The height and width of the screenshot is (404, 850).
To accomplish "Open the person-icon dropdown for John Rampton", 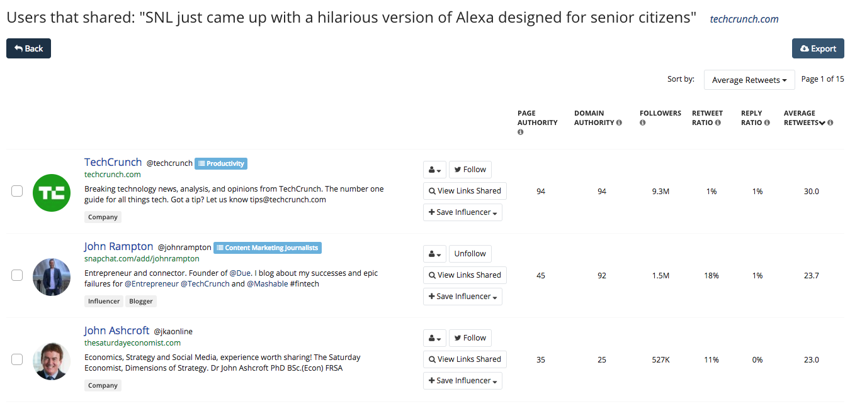I will tap(434, 254).
